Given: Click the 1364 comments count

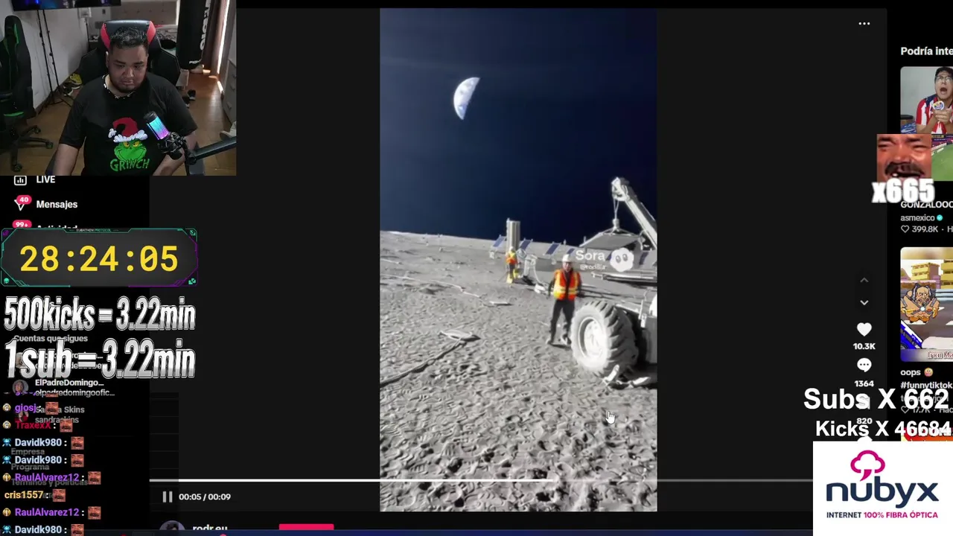Looking at the screenshot, I should [x=864, y=383].
